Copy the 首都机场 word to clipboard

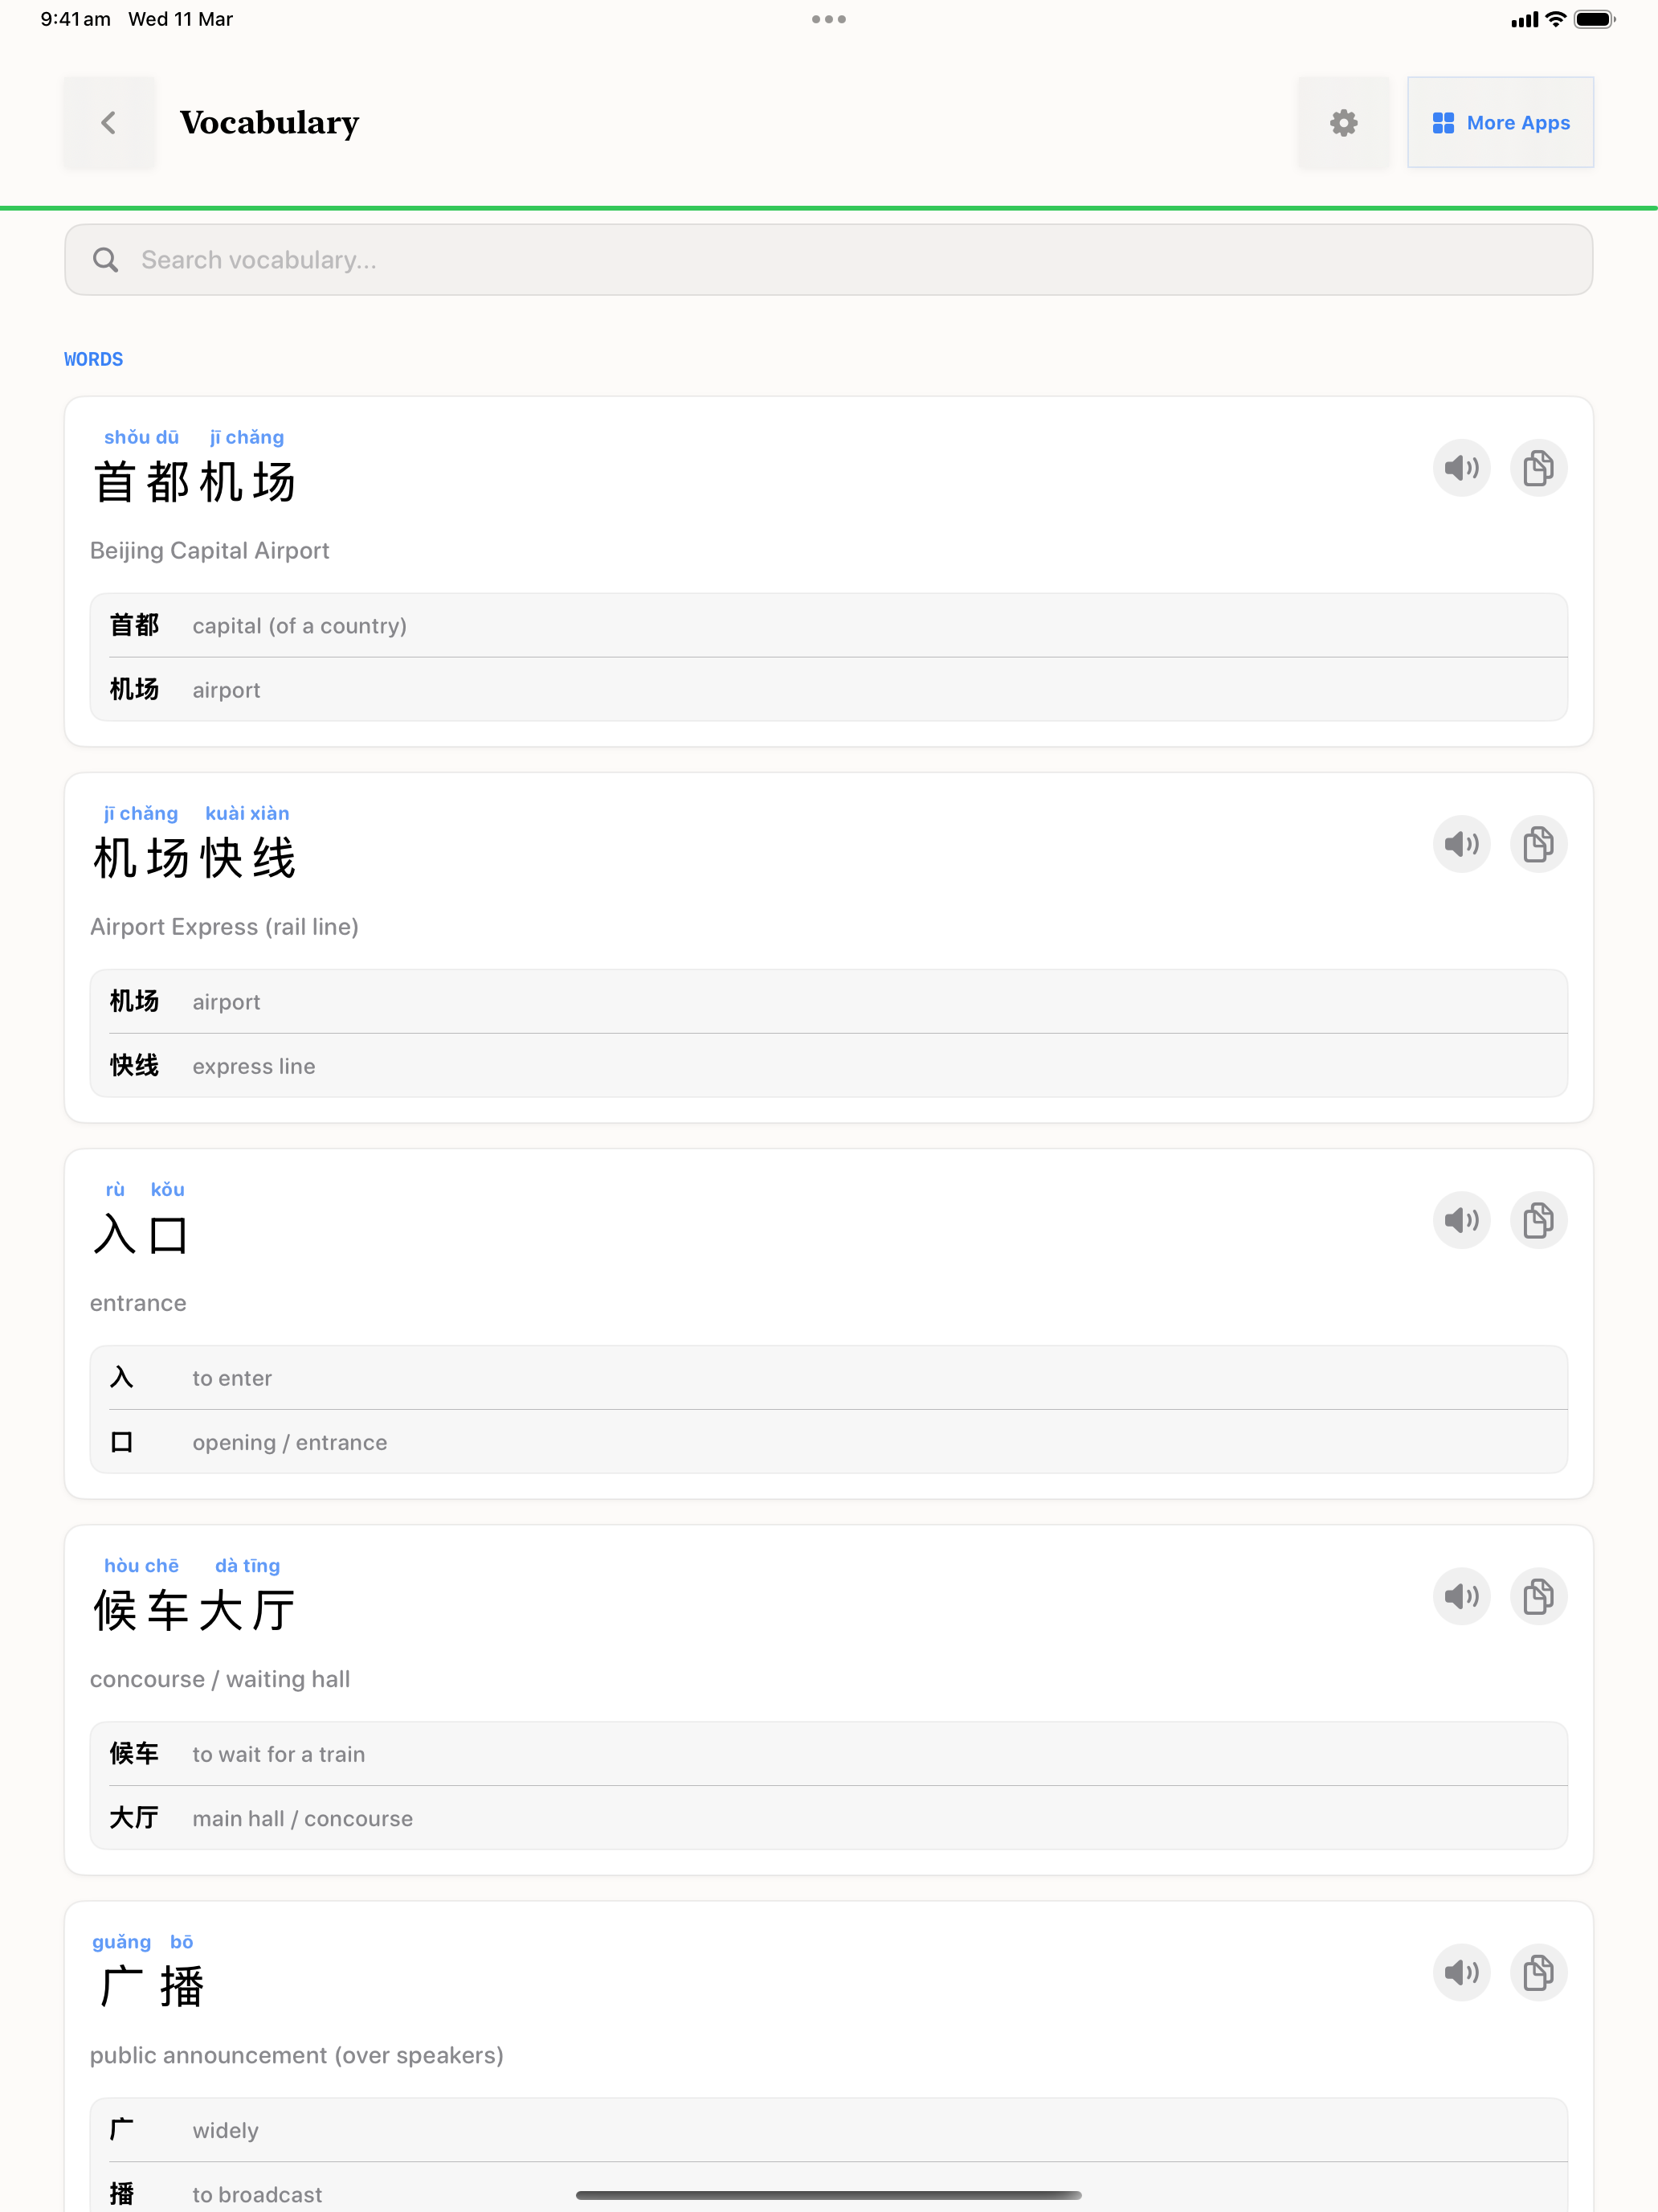click(1537, 468)
